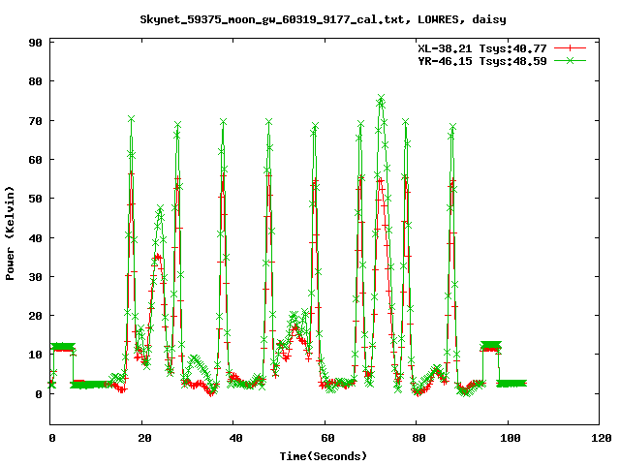Viewport: 620px width, 465px height.
Task: Click the green YR line sample in legend
Action: point(572,60)
